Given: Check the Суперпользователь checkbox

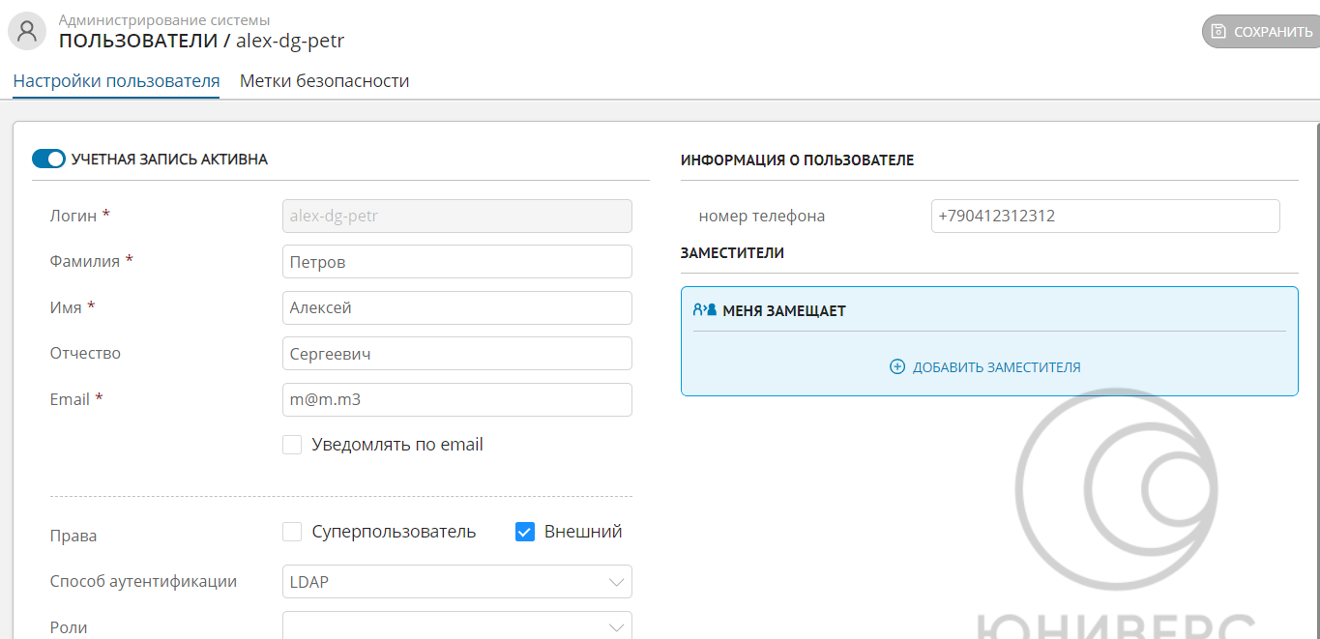Looking at the screenshot, I should [x=292, y=532].
